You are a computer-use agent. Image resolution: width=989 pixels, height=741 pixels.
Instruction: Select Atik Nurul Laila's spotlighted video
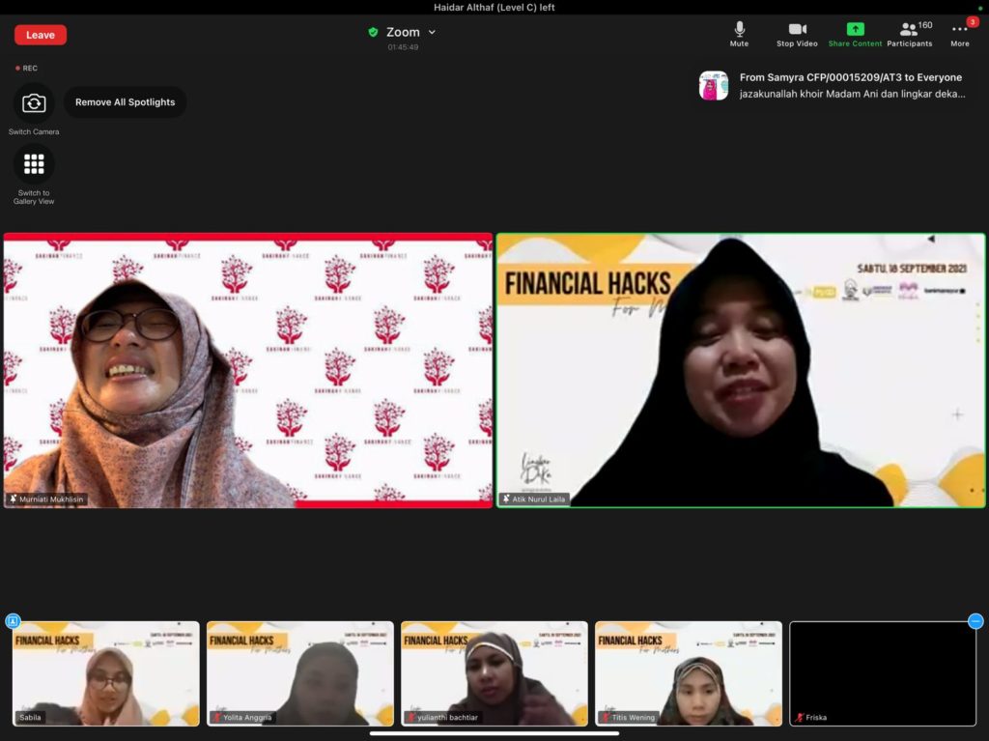click(741, 370)
